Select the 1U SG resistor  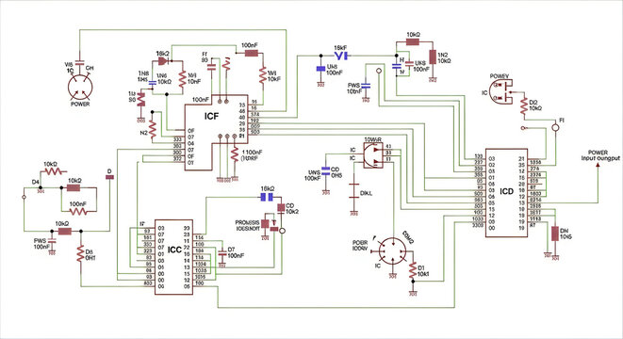140,99
